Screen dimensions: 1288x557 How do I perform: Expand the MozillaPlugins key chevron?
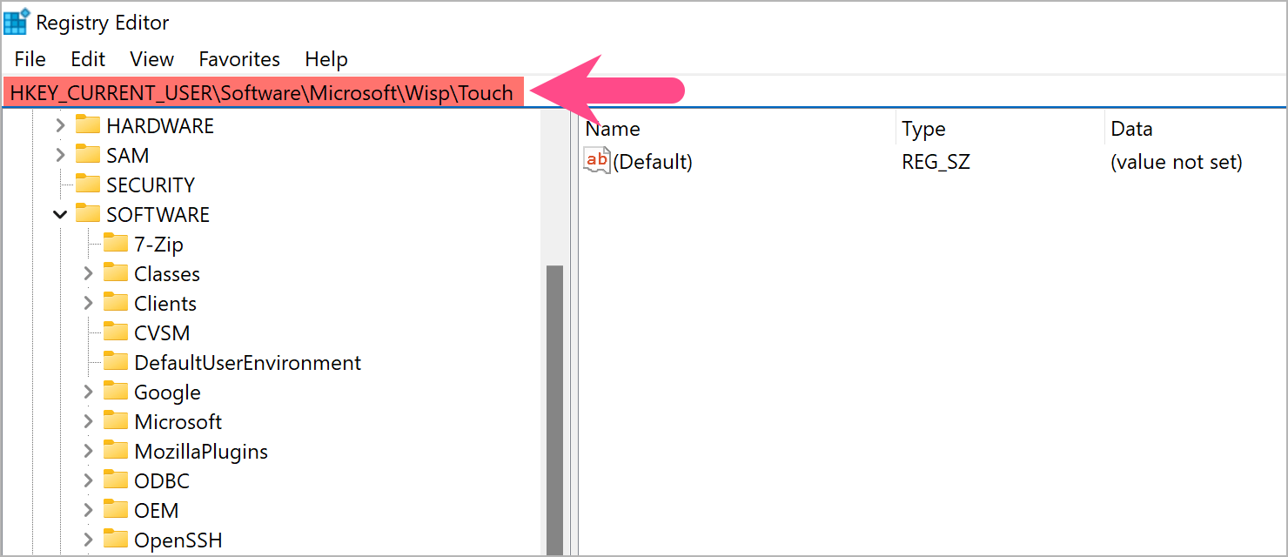coord(88,451)
